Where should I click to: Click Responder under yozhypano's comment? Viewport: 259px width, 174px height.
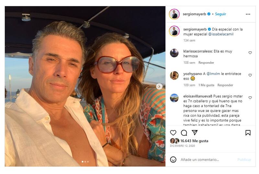pyautogui.click(x=225, y=85)
